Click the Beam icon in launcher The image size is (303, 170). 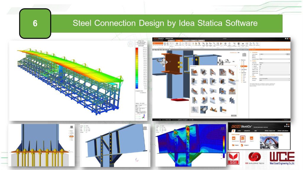(x=252, y=138)
